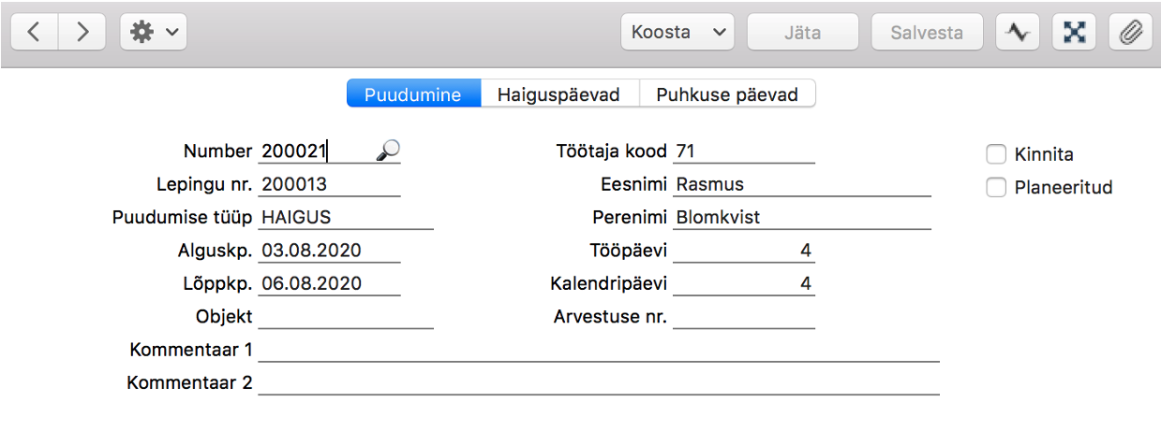
Task: Click into the Kommentaar 1 field
Action: click(598, 350)
